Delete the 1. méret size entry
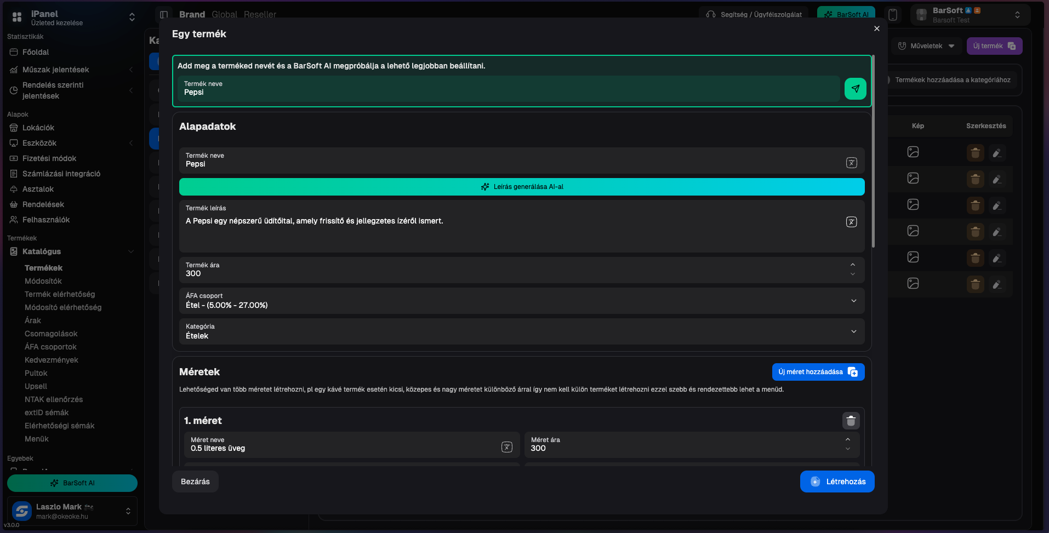 pyautogui.click(x=851, y=421)
